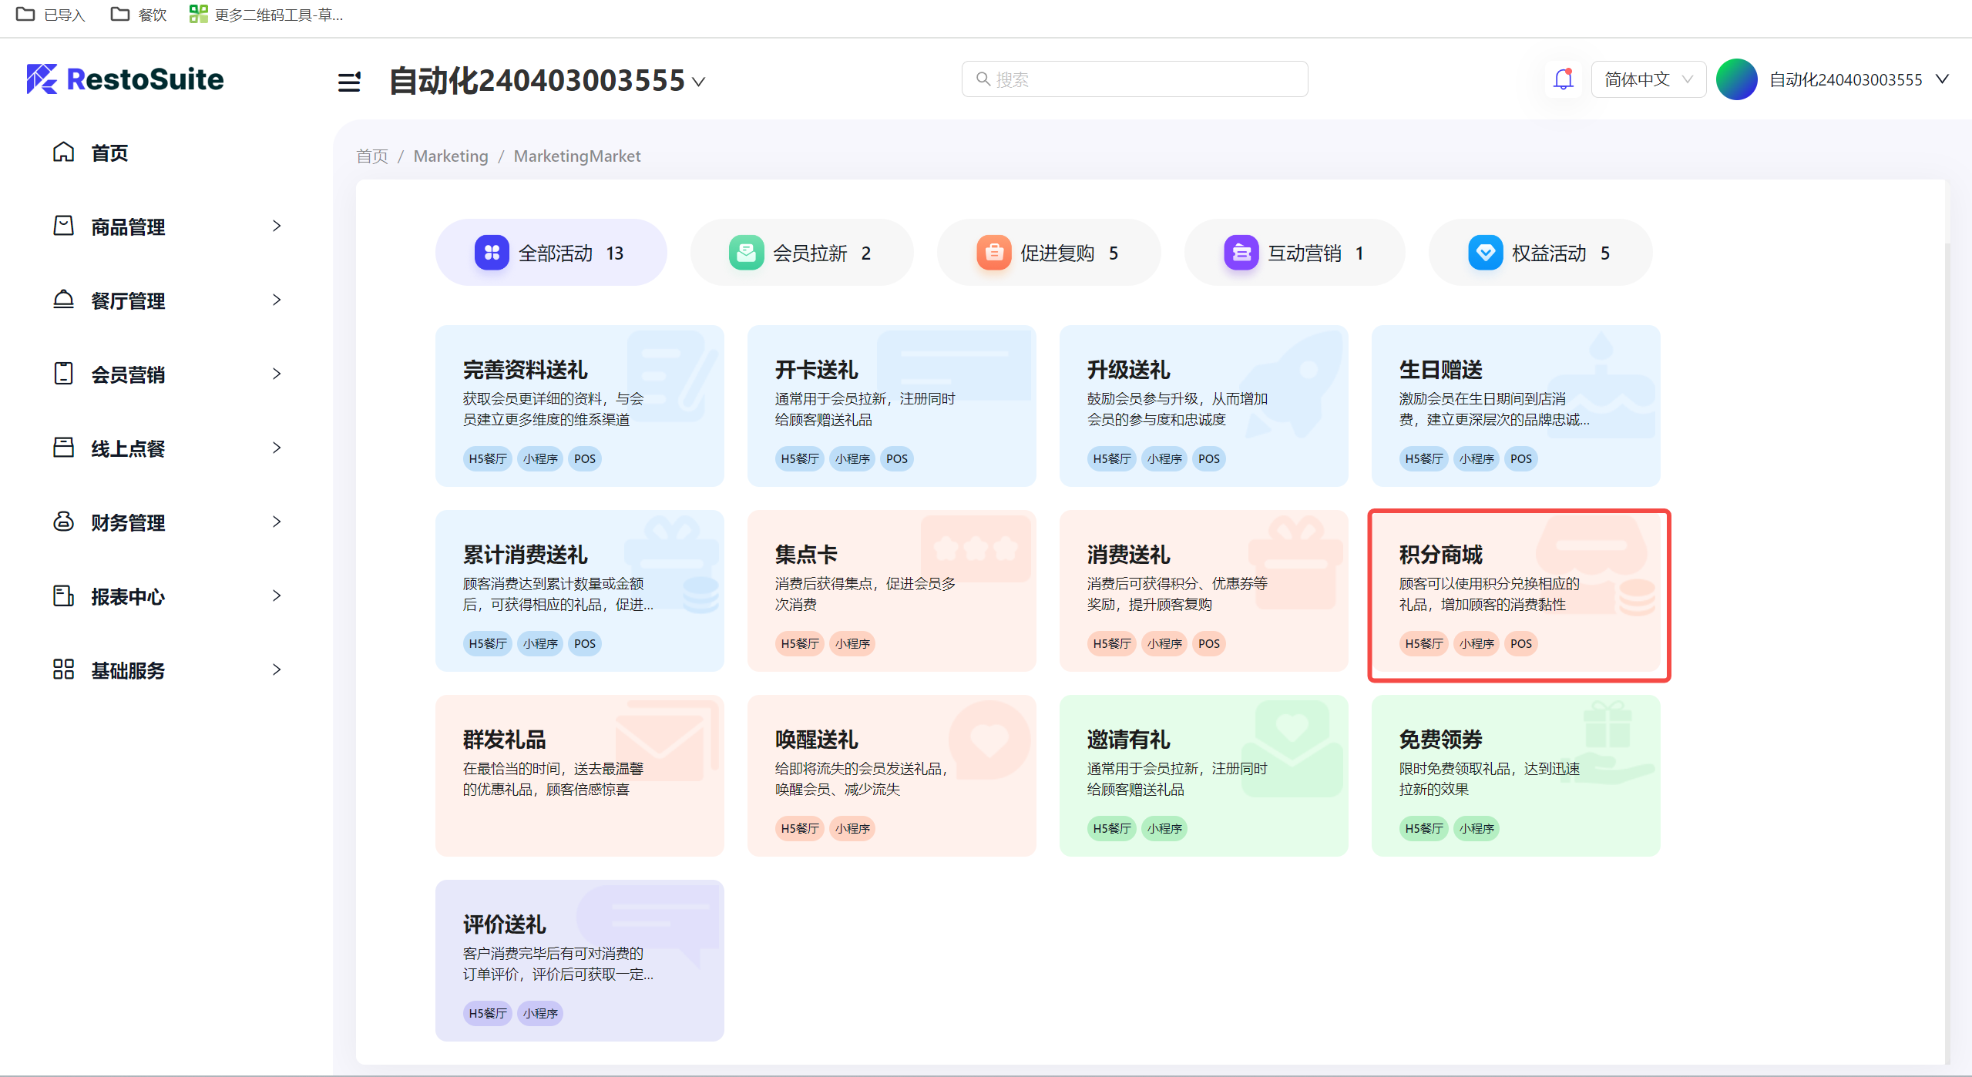Click the 商品管理 bag icon
This screenshot has width=1972, height=1077.
coord(63,226)
